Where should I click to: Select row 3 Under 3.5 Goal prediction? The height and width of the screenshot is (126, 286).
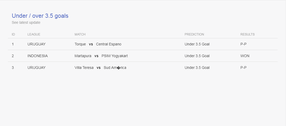[x=197, y=68]
